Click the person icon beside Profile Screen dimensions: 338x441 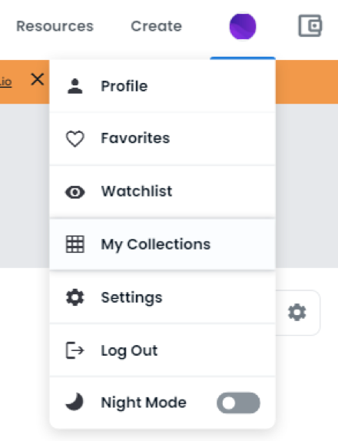[75, 86]
